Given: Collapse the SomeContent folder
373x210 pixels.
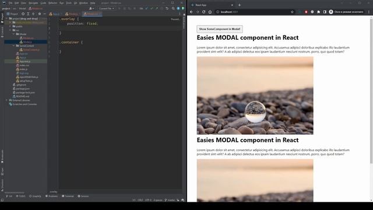Looking at the screenshot, I should pos(13,45).
